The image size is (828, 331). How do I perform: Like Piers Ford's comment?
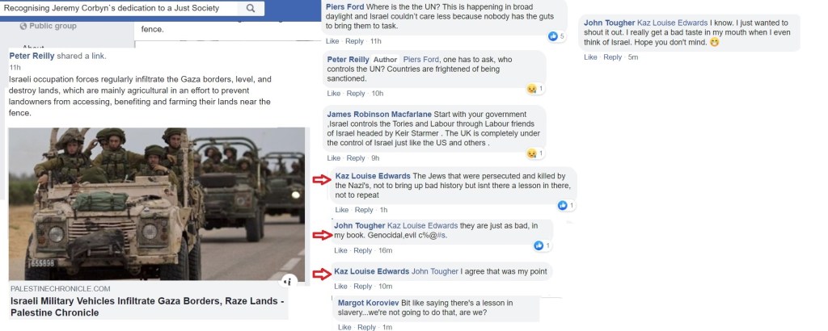pyautogui.click(x=332, y=41)
